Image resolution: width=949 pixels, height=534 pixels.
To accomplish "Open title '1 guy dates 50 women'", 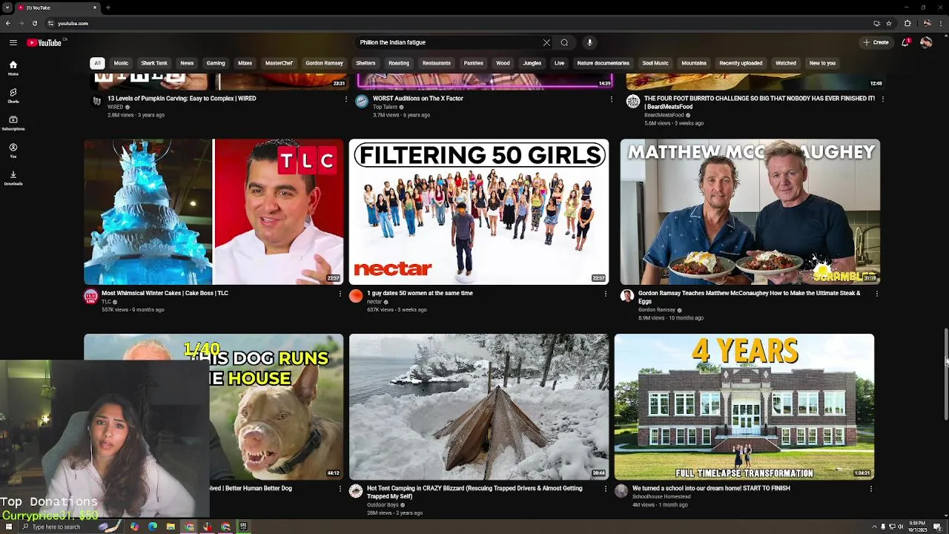I will pos(420,293).
